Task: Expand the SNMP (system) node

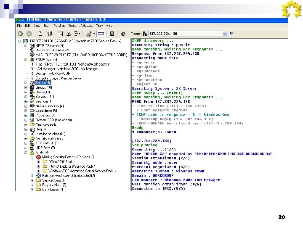Action: tap(26, 60)
